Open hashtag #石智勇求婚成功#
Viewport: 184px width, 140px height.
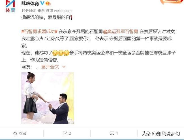pos(40,31)
